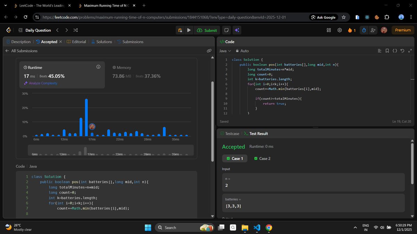Click the debugger icon beside Run
417x234 pixels.
click(180, 30)
